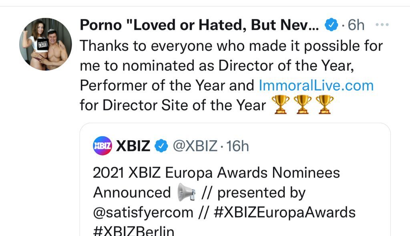Screen dimensions: 410x236
Task: Open the three-dot more options menu
Action: tap(382, 25)
